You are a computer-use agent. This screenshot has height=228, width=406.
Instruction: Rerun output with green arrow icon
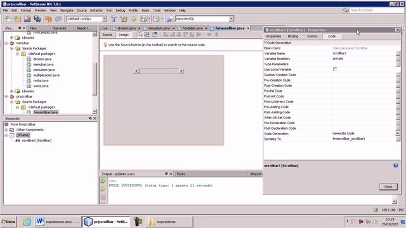point(103,181)
